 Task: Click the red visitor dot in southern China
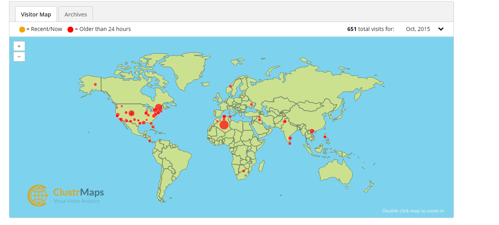coord(312,131)
